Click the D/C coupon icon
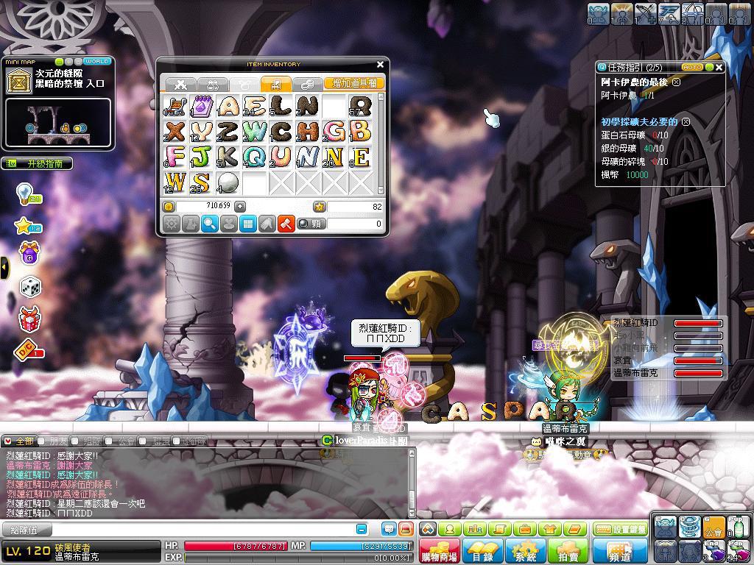 pos(29,351)
